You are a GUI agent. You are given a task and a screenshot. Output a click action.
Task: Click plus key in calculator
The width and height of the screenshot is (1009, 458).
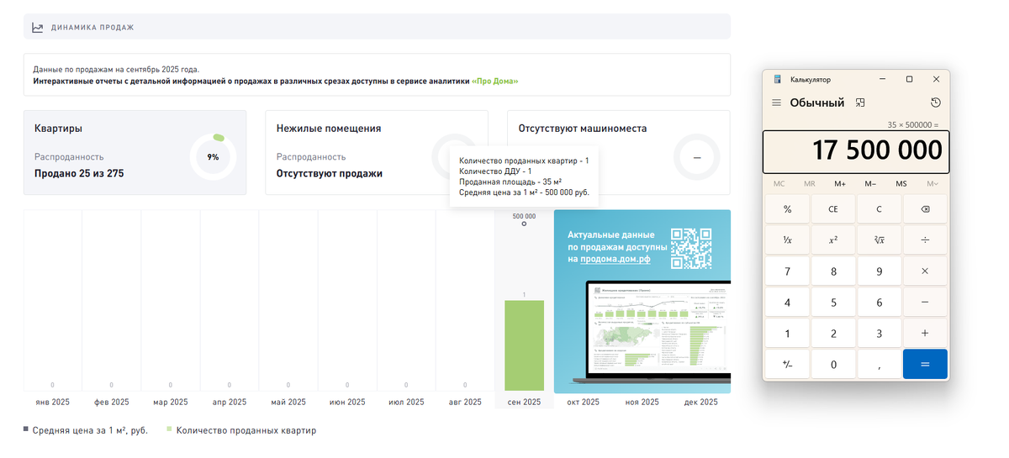click(925, 334)
